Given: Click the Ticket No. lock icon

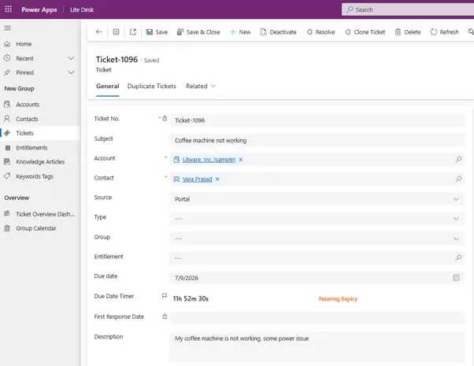Looking at the screenshot, I should [165, 119].
